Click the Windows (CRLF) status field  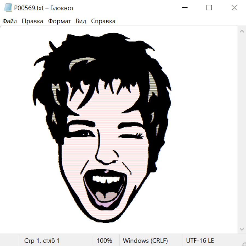(x=145, y=241)
